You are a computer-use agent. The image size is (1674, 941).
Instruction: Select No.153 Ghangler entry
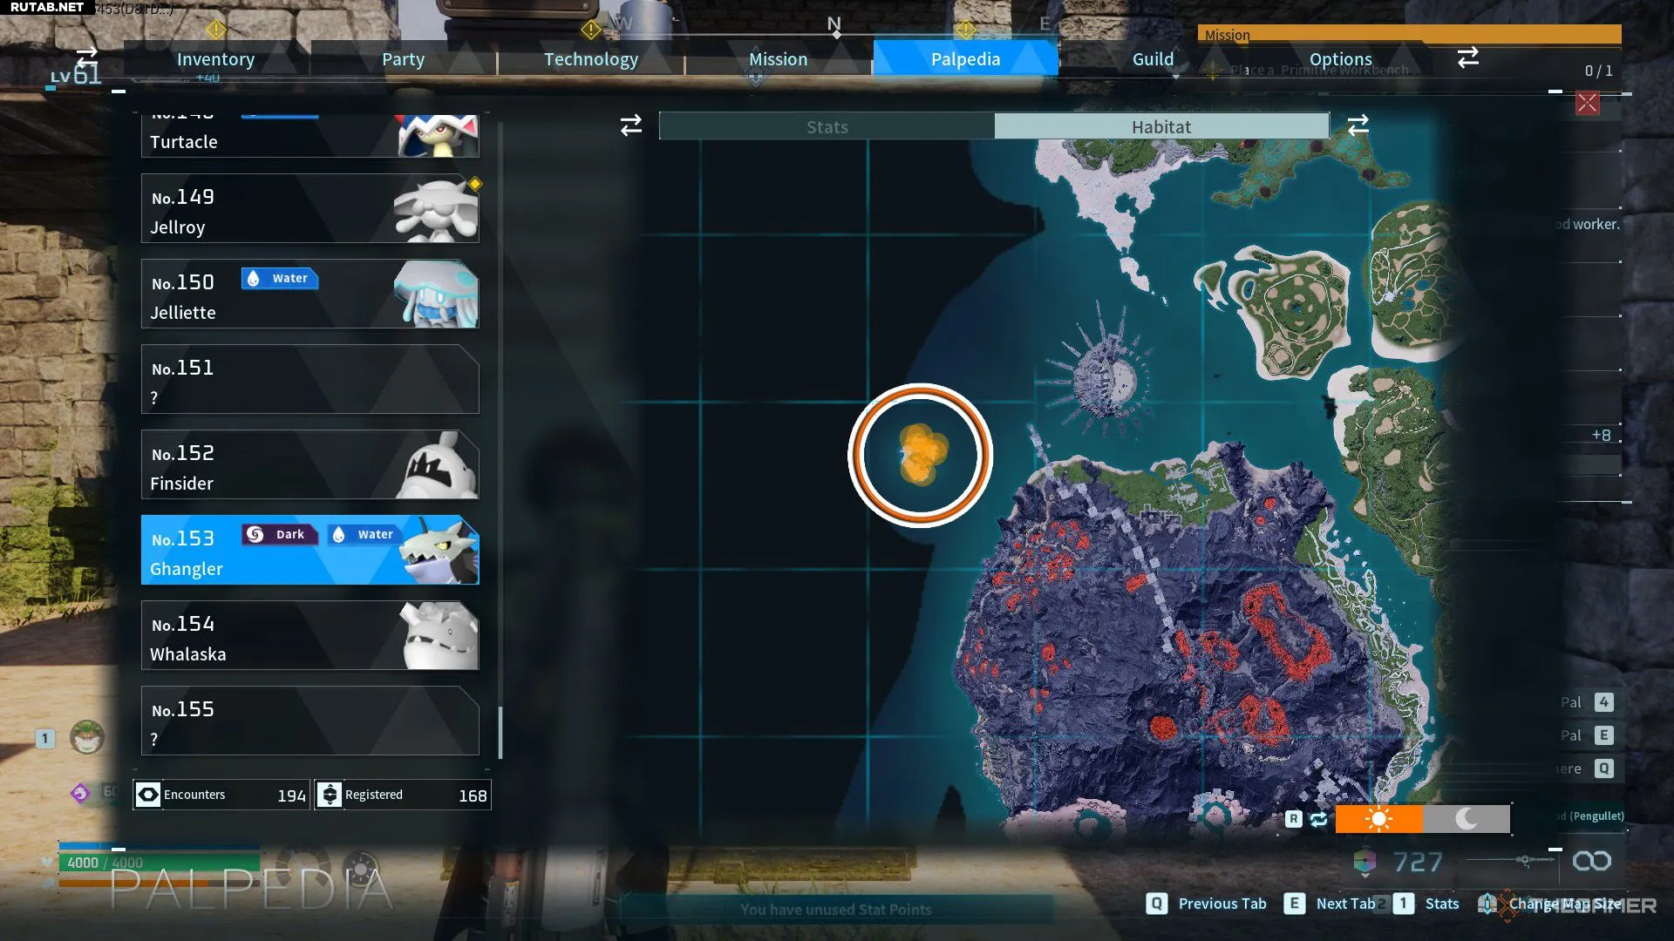click(x=310, y=550)
